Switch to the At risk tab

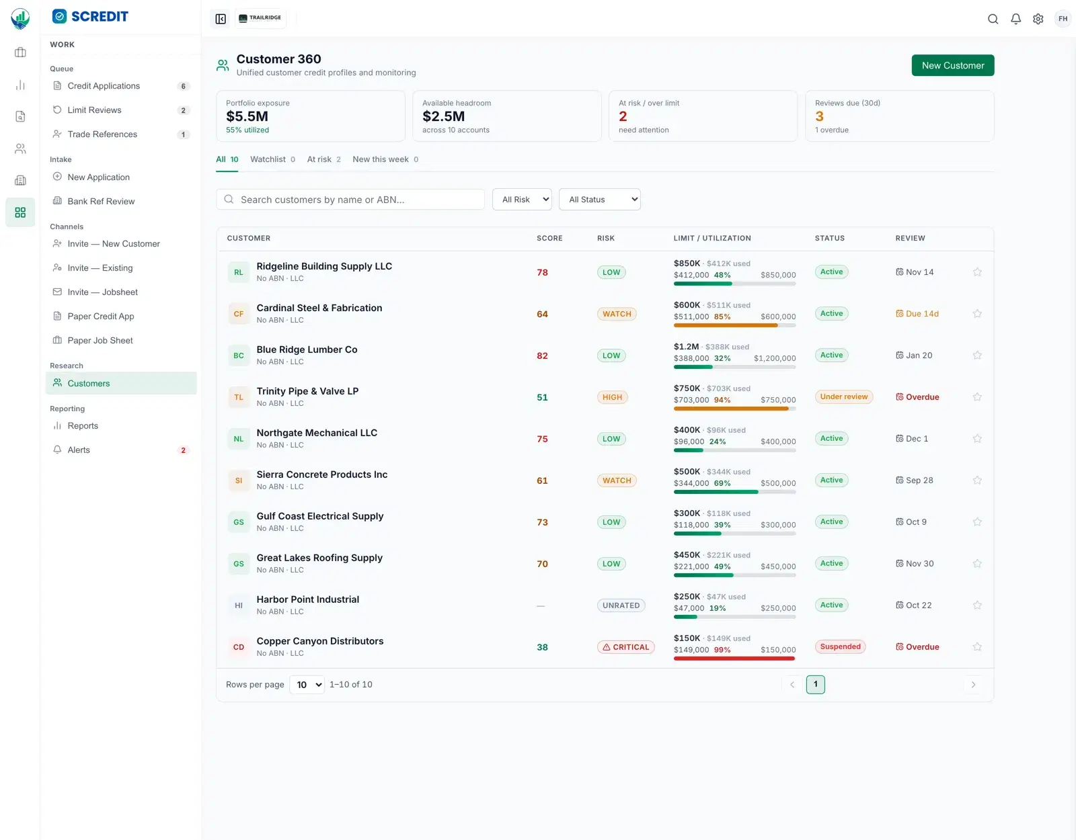pos(324,159)
